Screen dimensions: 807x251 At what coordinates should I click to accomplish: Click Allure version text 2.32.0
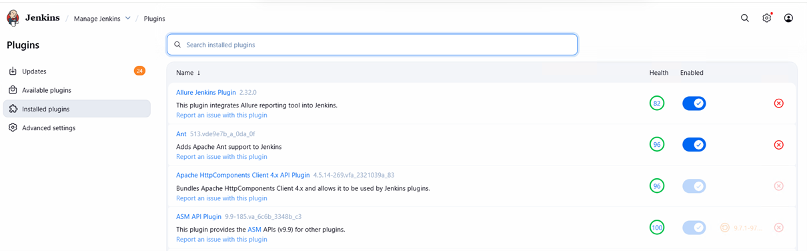[248, 92]
